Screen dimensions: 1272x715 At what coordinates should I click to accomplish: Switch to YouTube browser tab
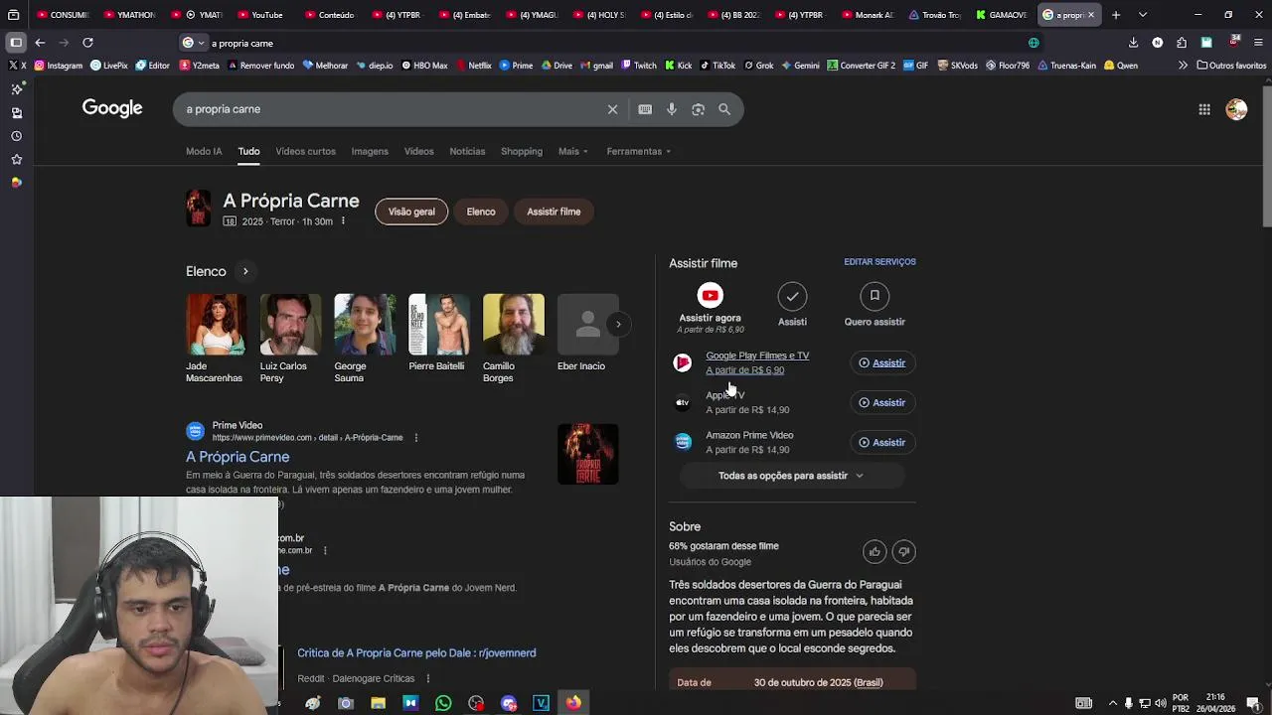pos(260,15)
